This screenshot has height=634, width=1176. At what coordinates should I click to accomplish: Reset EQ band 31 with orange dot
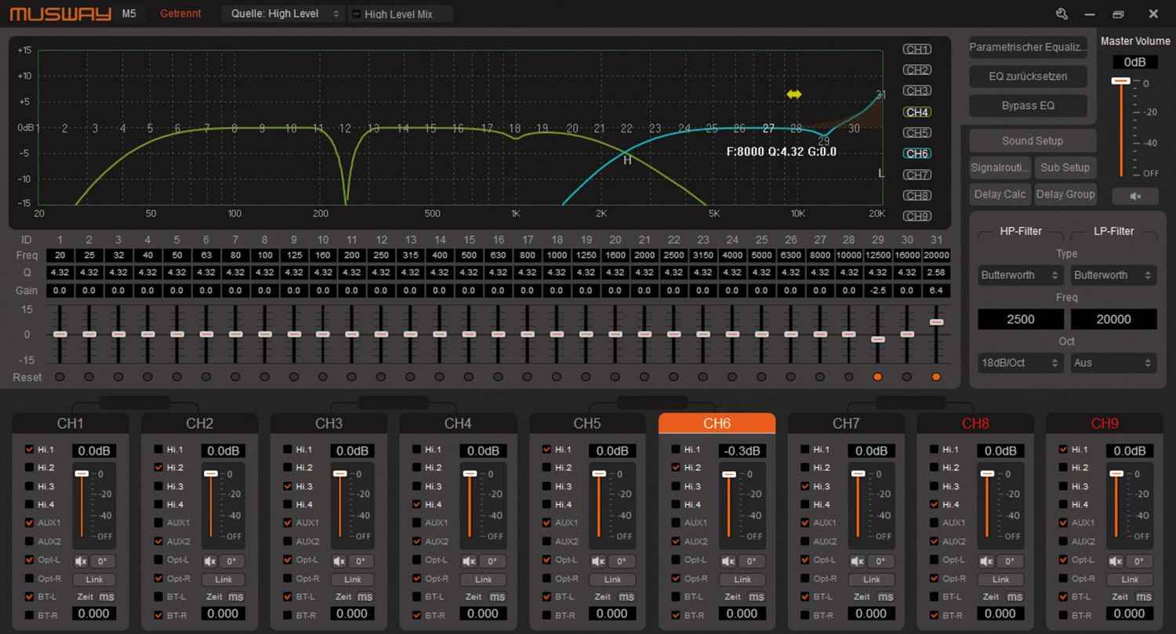936,377
